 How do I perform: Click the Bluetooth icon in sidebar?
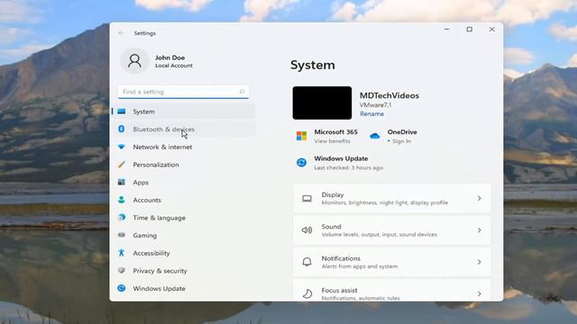click(x=122, y=129)
